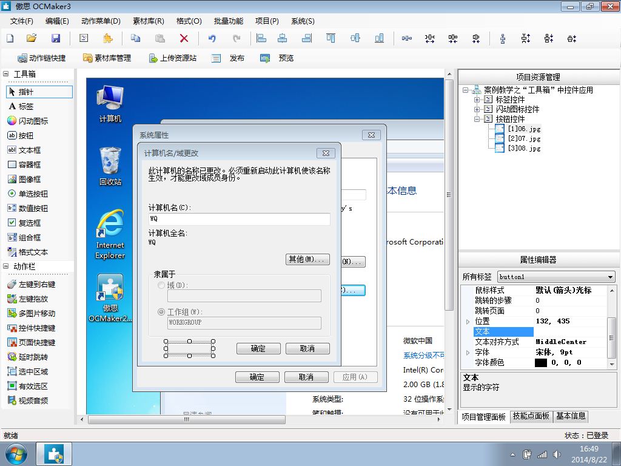Click the 发布 publish button
The image size is (621, 466).
coord(228,58)
